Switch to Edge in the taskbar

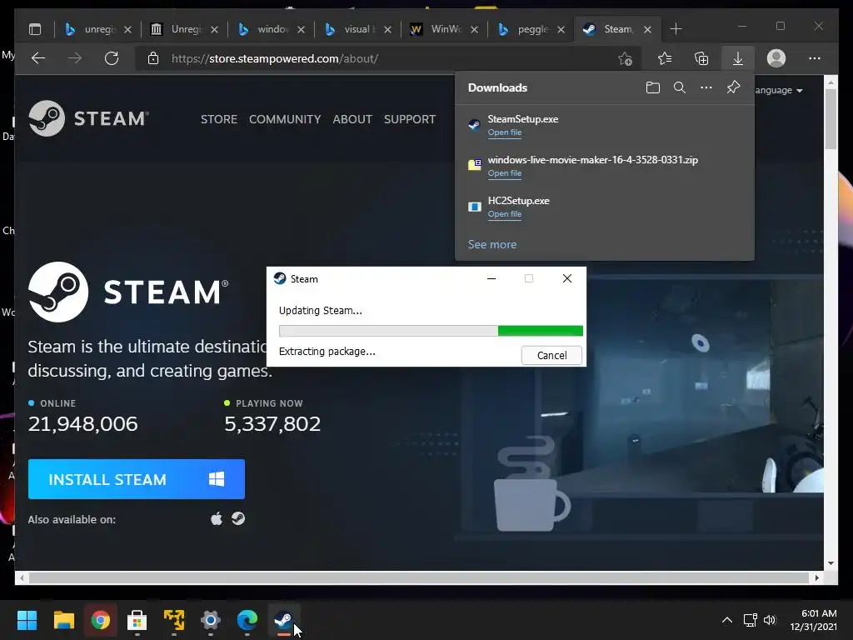point(247,620)
